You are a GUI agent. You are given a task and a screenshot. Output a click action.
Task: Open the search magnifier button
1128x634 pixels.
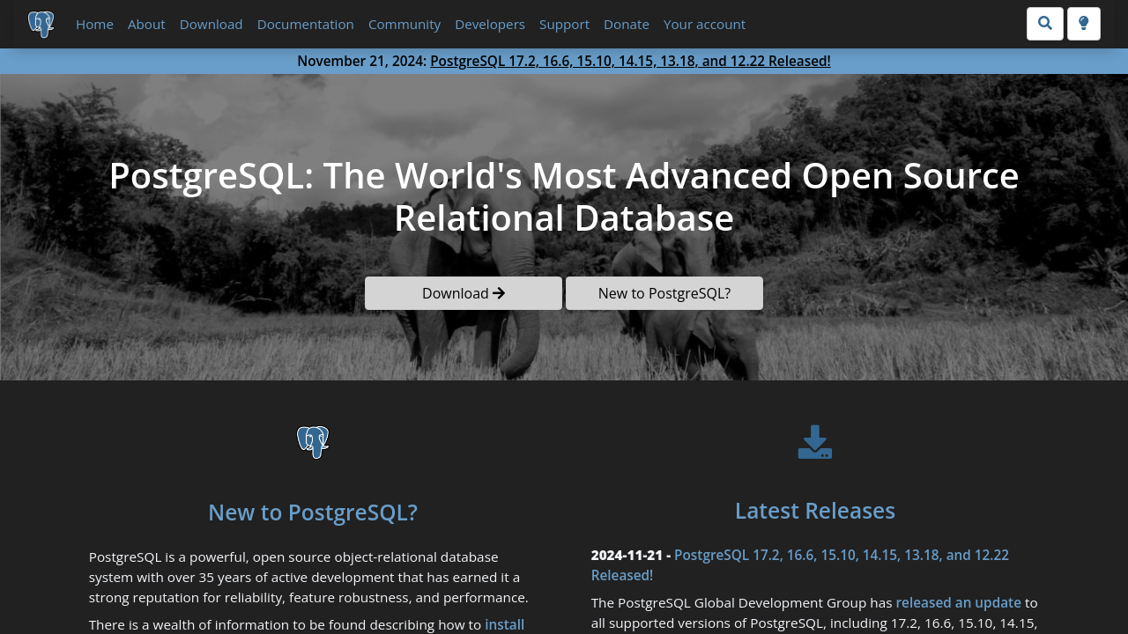click(x=1045, y=24)
